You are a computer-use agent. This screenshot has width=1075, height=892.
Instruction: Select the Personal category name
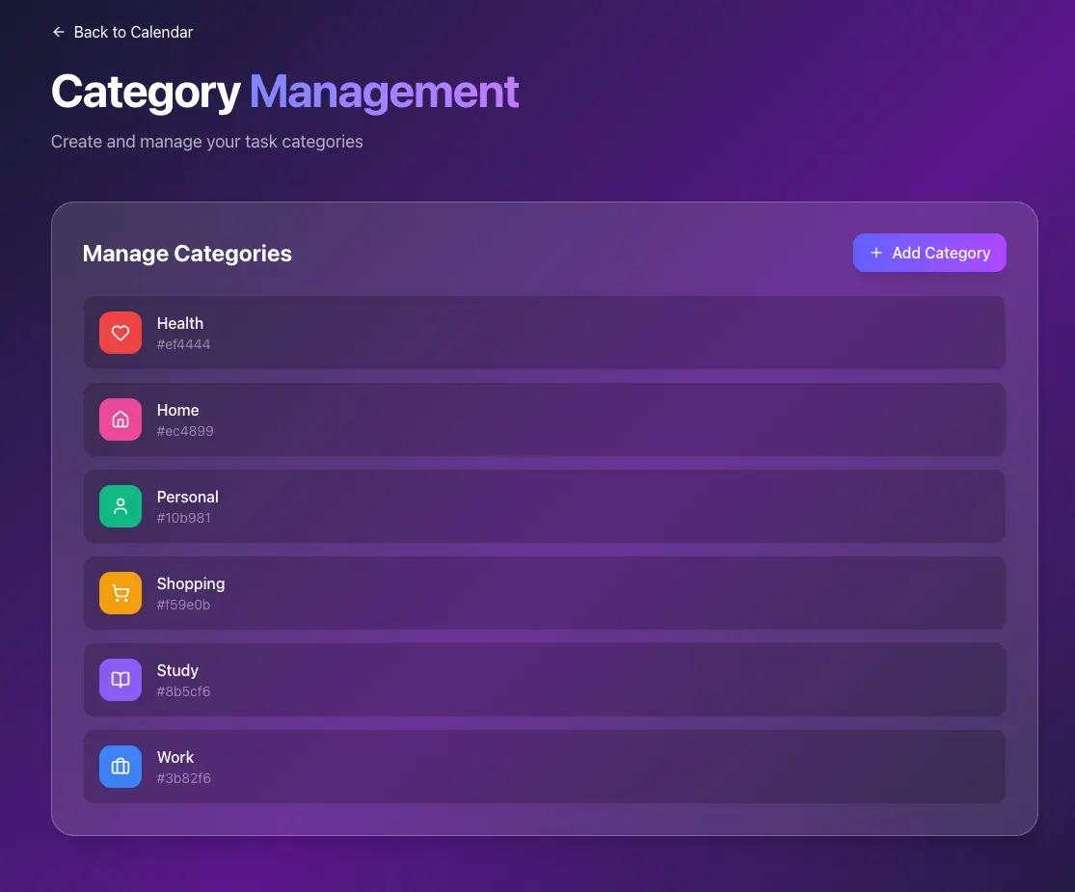[x=187, y=497]
